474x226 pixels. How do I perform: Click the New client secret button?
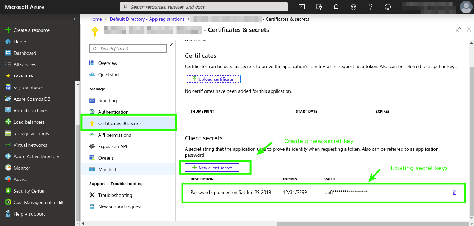pos(212,168)
